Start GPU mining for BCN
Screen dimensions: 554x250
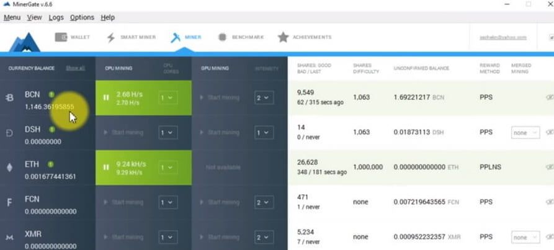click(220, 97)
